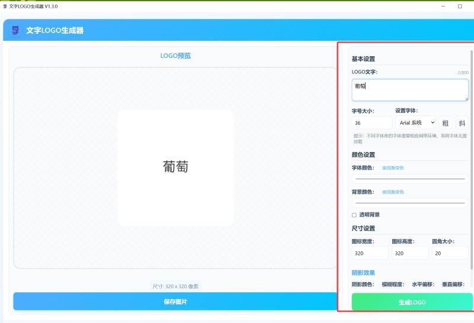The height and width of the screenshot is (323, 474).
Task: Click the 生成LOGO button
Action: pyautogui.click(x=412, y=302)
